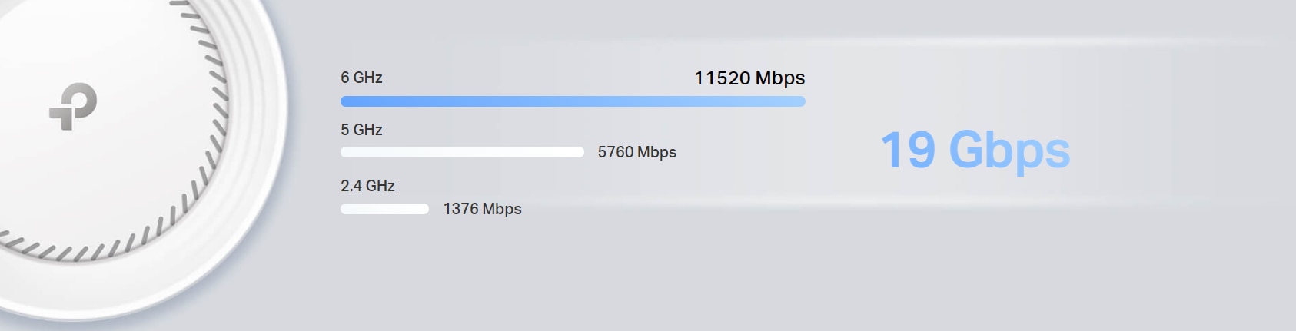Click the TP-Link logo on the device
This screenshot has height=331, width=1296.
[x=73, y=107]
